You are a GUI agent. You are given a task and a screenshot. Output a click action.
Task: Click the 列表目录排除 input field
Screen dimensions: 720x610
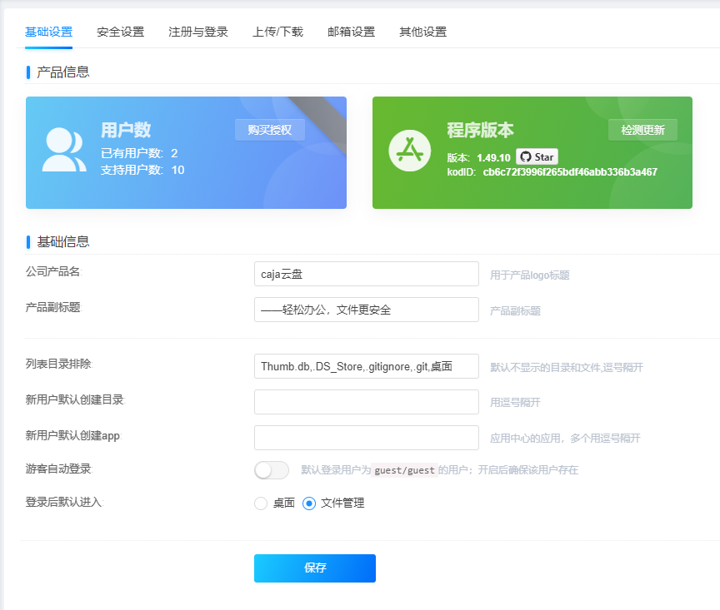coord(366,366)
